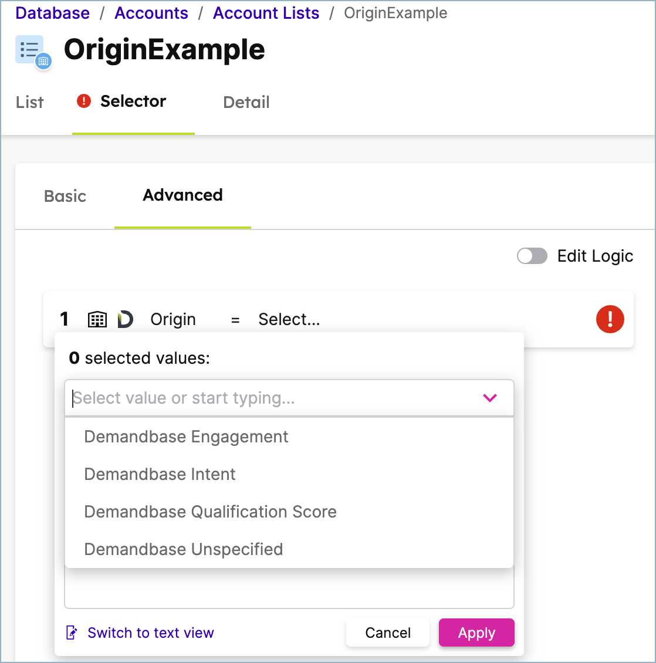Click the equals operator in condition 1

[x=235, y=320]
